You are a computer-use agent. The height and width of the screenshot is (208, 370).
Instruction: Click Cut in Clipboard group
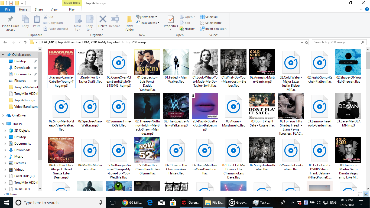[49, 17]
